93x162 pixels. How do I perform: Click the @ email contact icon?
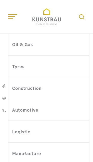(4, 98)
